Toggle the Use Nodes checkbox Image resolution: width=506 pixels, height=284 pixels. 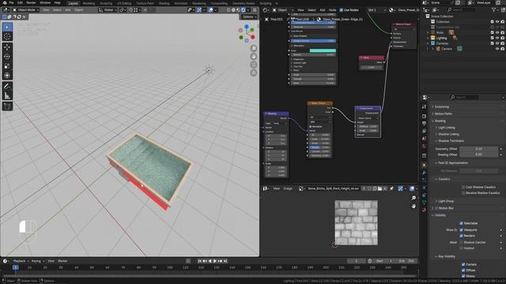341,10
